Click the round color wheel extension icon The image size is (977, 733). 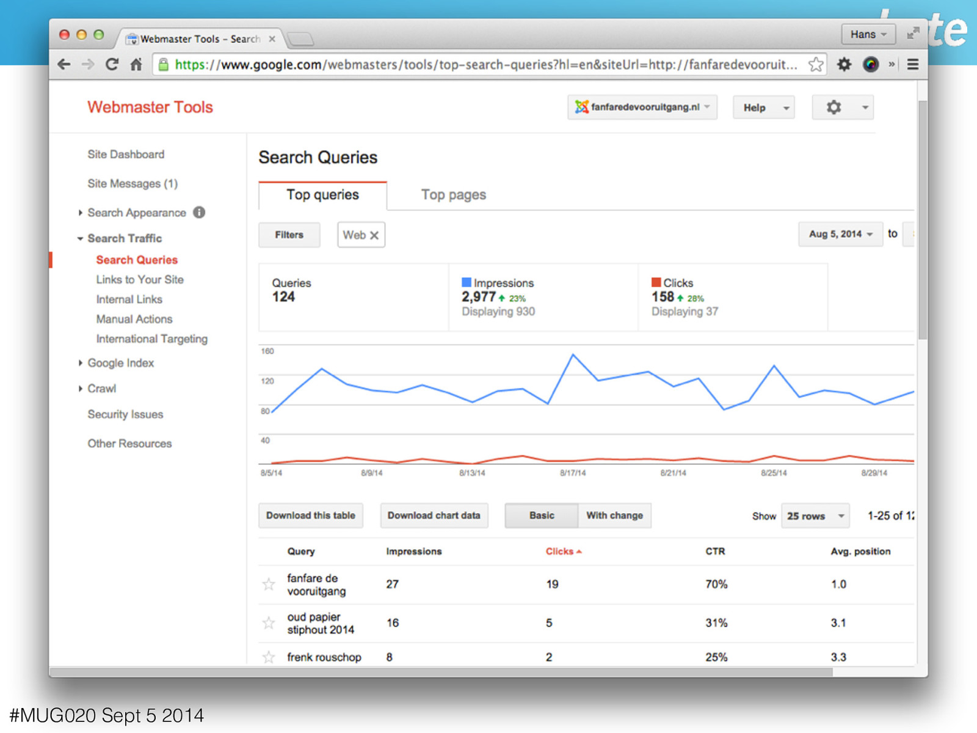pyautogui.click(x=871, y=64)
